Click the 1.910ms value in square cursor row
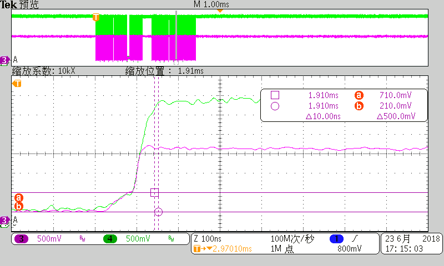This screenshot has width=444, height=266. (324, 95)
